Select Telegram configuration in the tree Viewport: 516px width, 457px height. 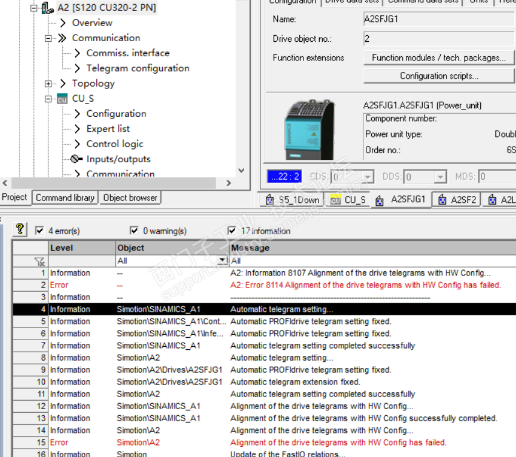coord(137,68)
